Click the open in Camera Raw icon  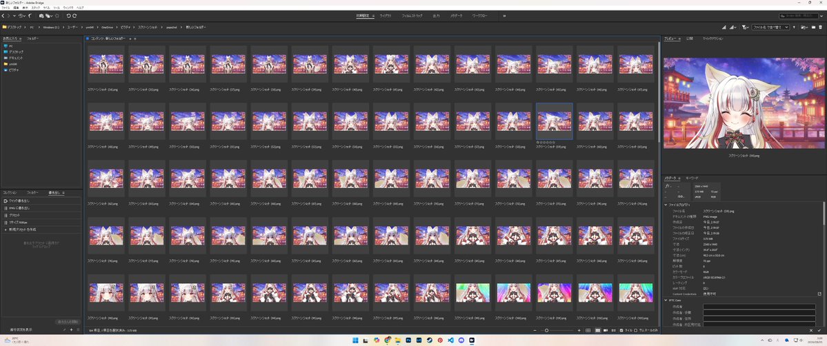point(57,16)
